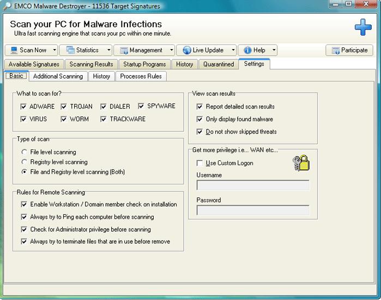Open the Additional Scanning sub-tab
This screenshot has height=300, width=381.
click(58, 76)
